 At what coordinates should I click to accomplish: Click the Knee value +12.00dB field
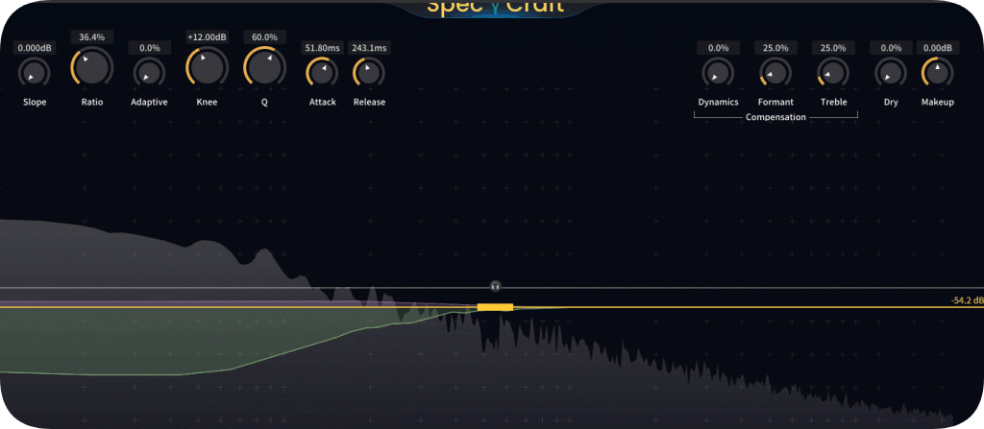click(208, 37)
